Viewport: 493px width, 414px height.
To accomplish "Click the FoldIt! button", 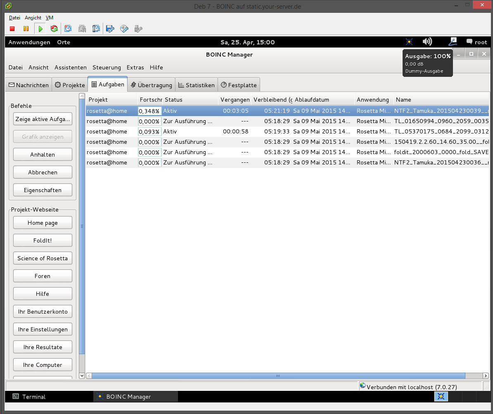I will coord(43,240).
